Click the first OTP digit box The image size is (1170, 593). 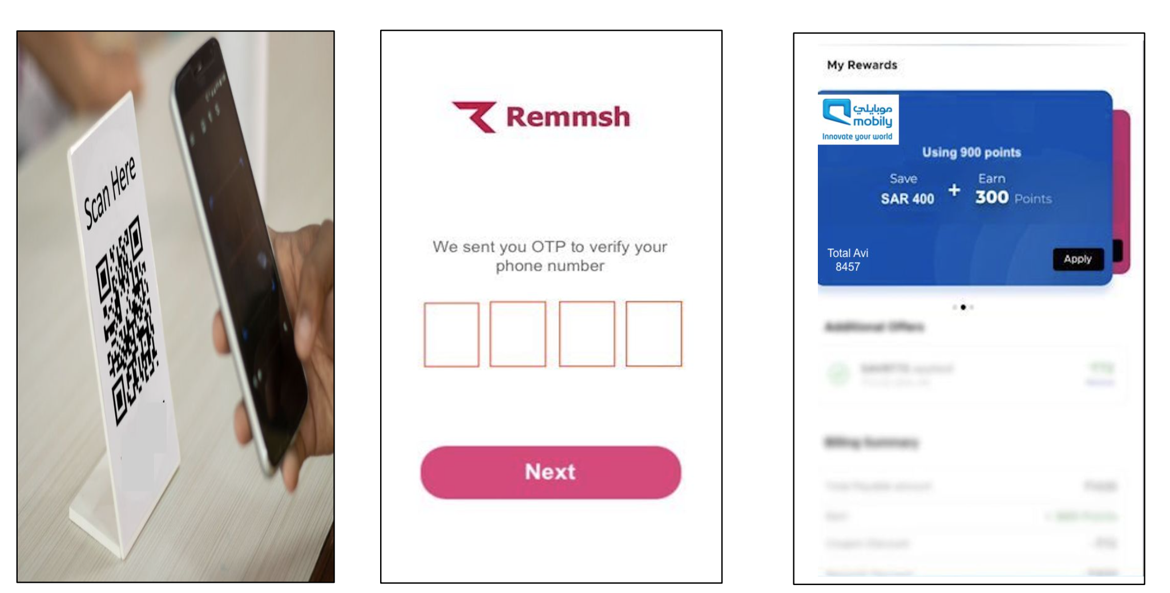pos(451,335)
